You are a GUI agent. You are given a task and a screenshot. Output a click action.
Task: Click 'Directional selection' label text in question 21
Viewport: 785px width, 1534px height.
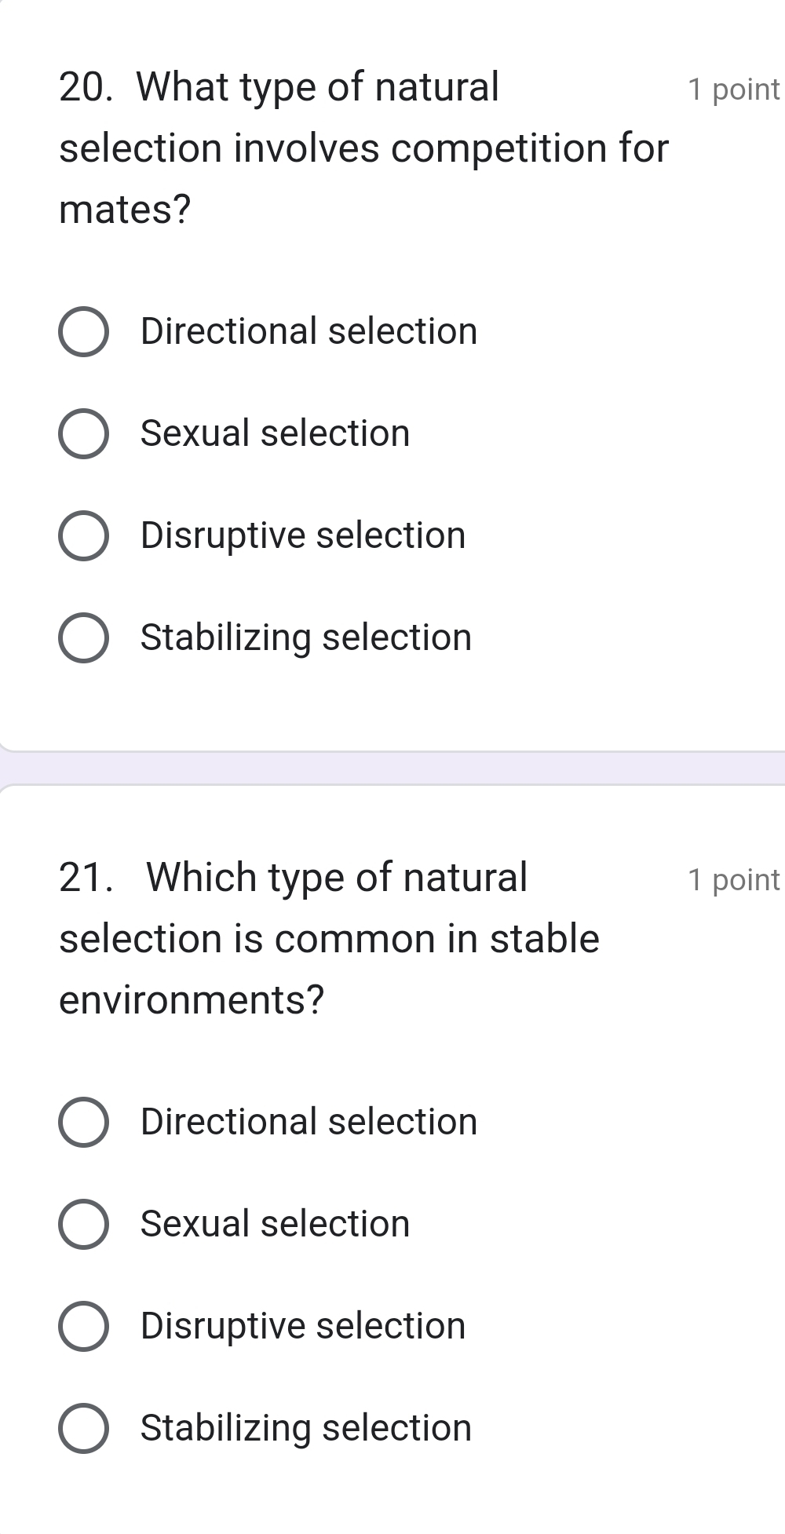pos(309,1122)
